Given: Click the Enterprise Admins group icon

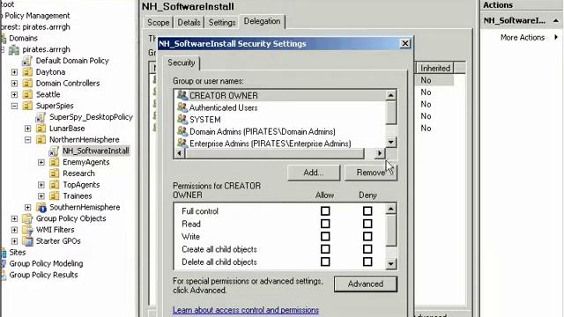Looking at the screenshot, I should tap(182, 143).
